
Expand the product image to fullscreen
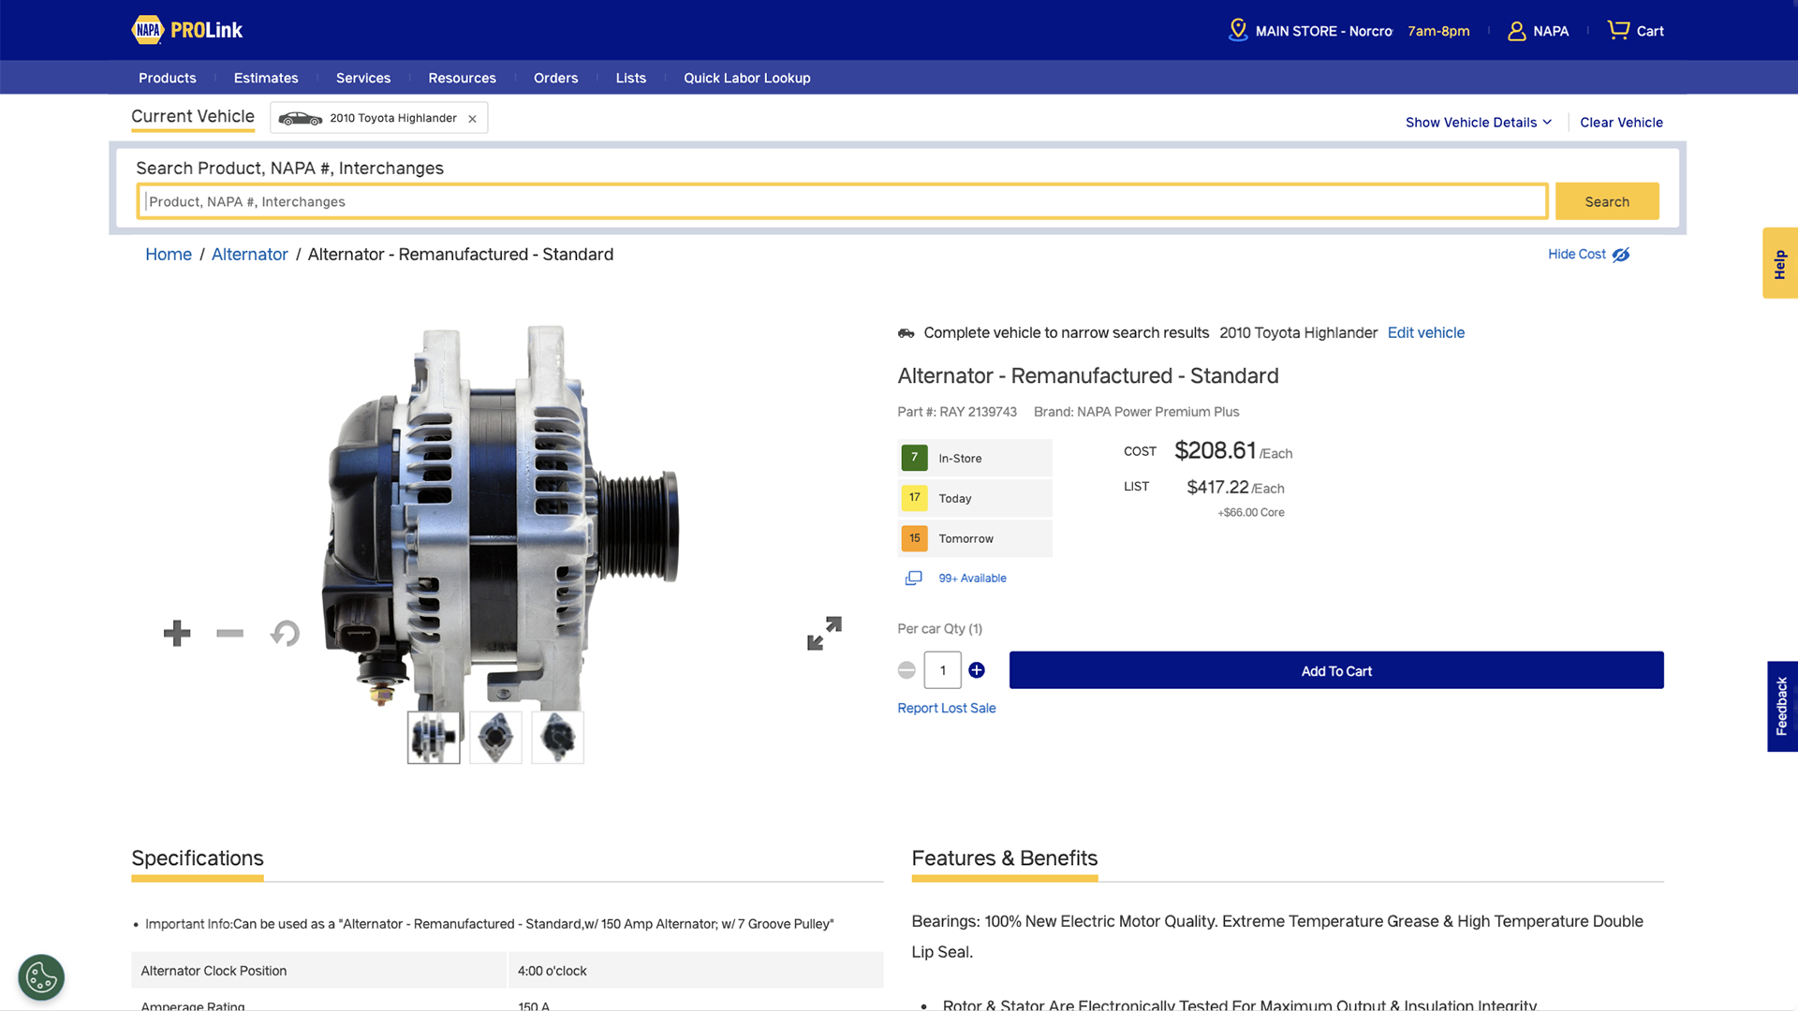pyautogui.click(x=824, y=634)
